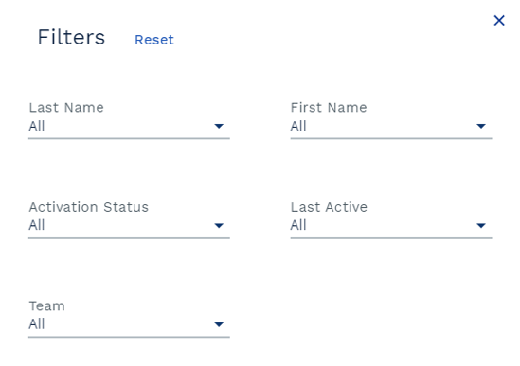
Task: Select the 'All' value under Last Name
Action: pos(37,126)
